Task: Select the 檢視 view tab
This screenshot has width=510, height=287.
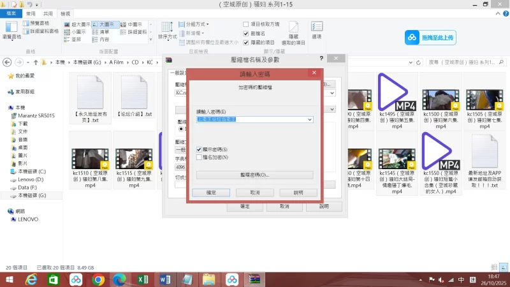Action: click(65, 13)
